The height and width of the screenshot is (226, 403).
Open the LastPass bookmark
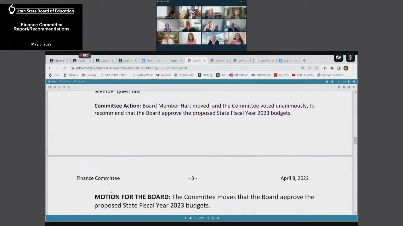pyautogui.click(x=281, y=75)
